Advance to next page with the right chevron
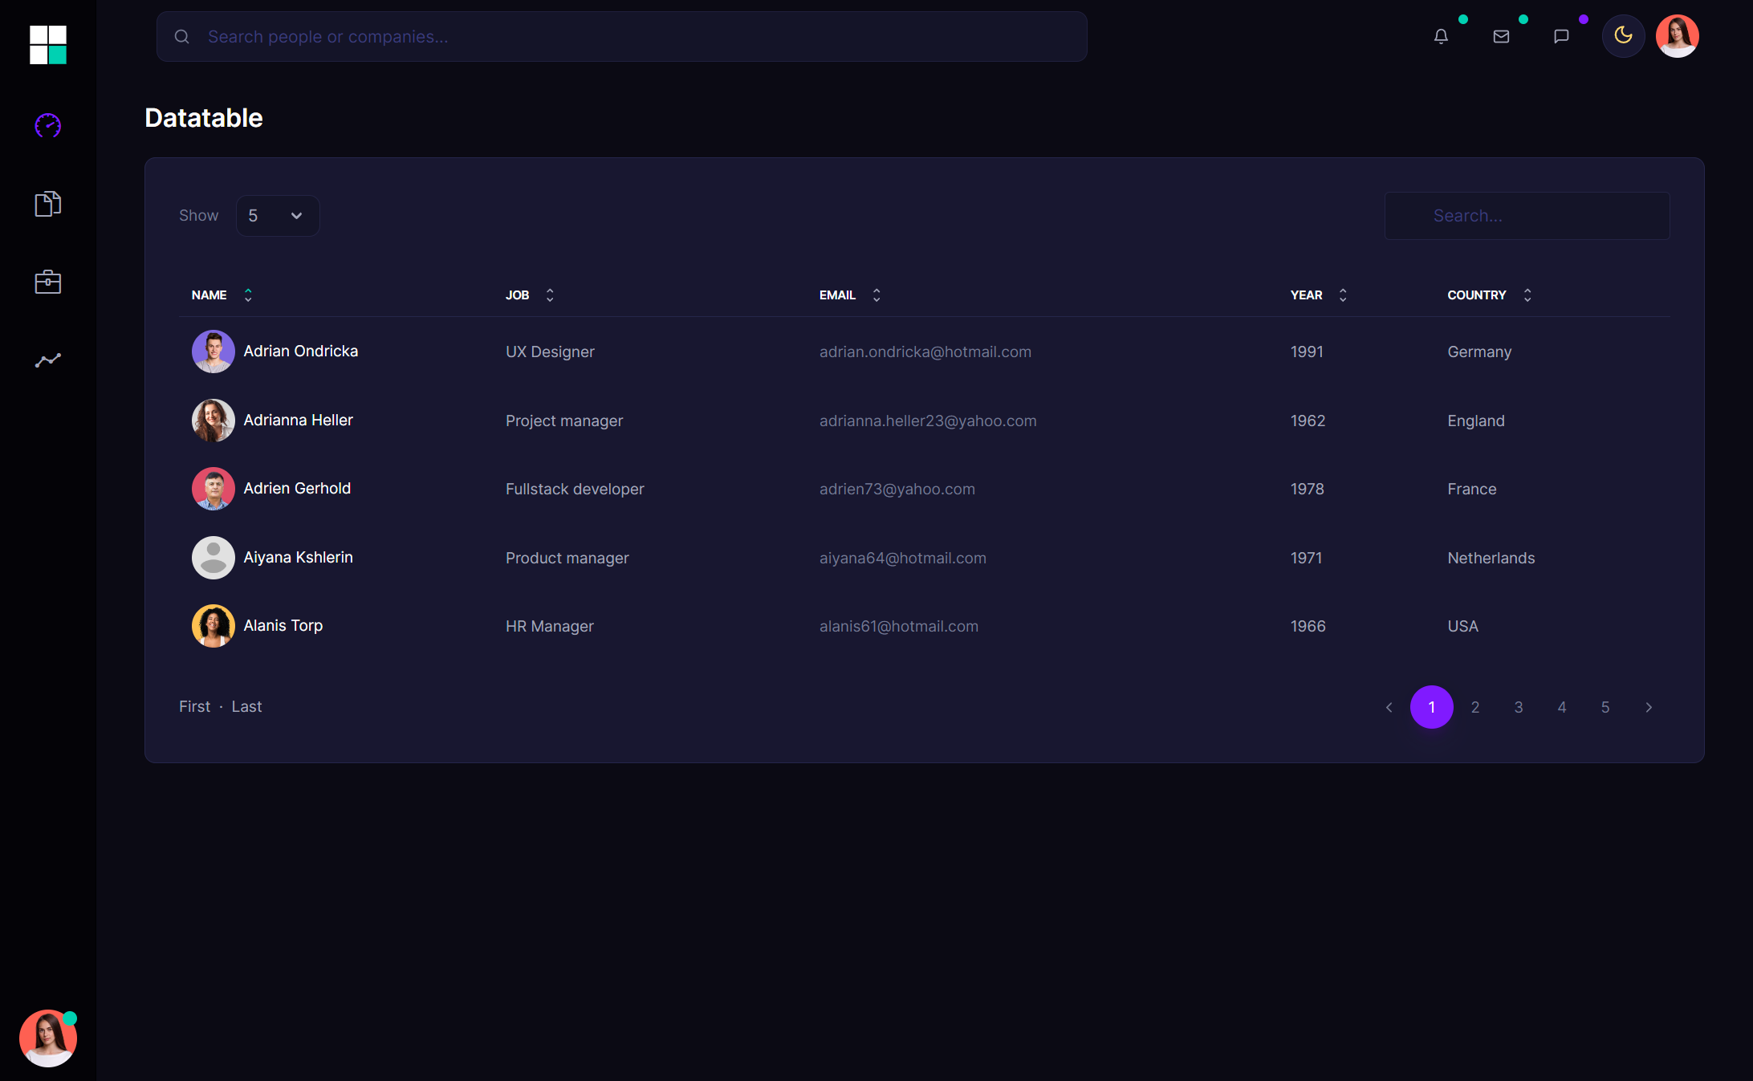Screen dimensions: 1753x1081 [1649, 707]
